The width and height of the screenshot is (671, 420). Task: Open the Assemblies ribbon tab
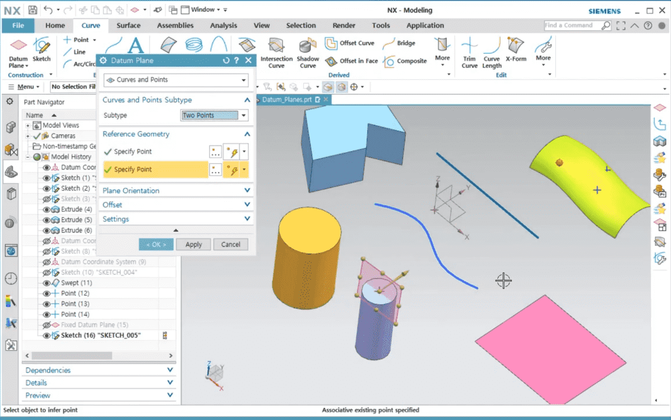point(176,26)
